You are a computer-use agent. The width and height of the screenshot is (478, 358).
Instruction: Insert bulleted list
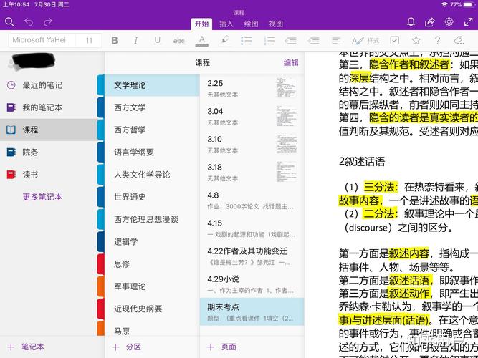coord(247,40)
